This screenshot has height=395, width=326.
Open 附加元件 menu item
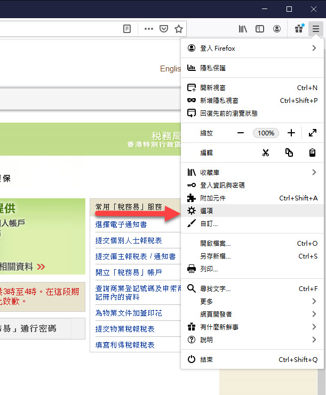pos(252,198)
